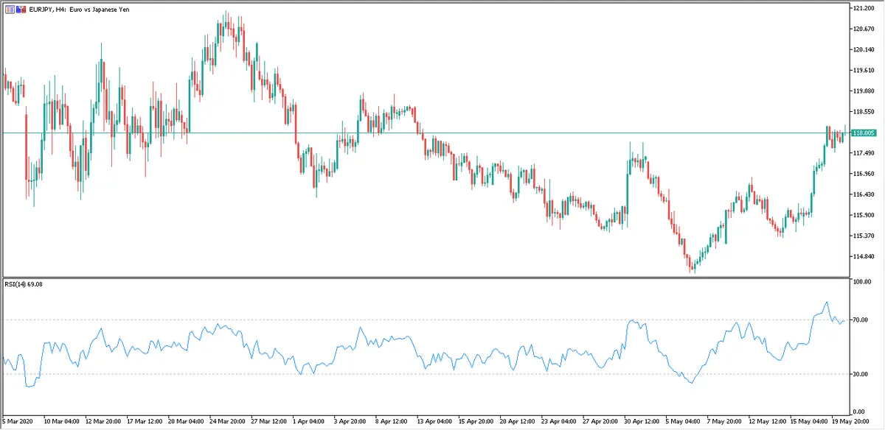Select the 118.005 current price tag
885x430 pixels.
click(863, 133)
